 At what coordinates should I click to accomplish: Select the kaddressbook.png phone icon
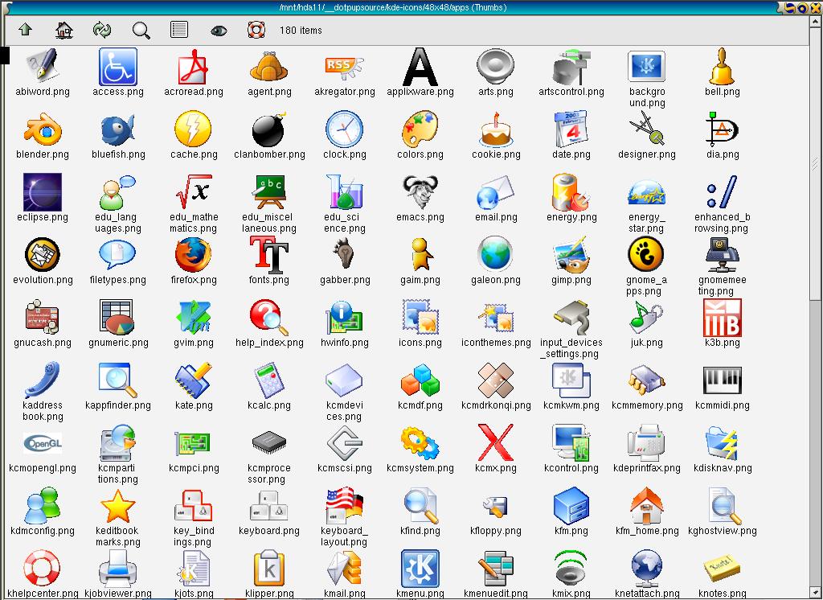[43, 380]
